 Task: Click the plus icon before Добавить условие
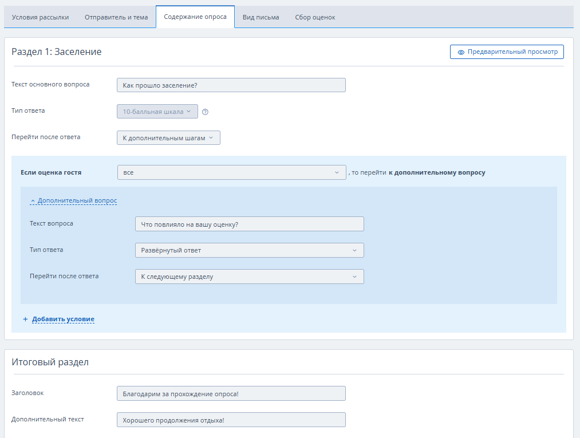pyautogui.click(x=25, y=319)
